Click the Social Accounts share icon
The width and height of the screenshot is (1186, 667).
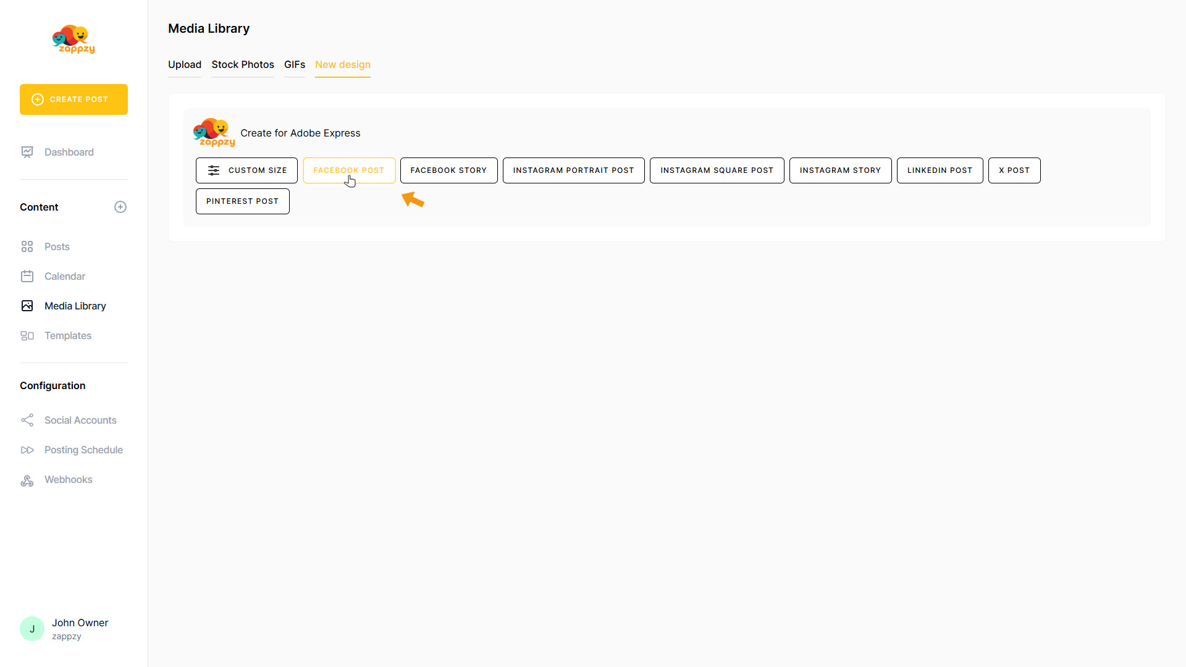(27, 420)
